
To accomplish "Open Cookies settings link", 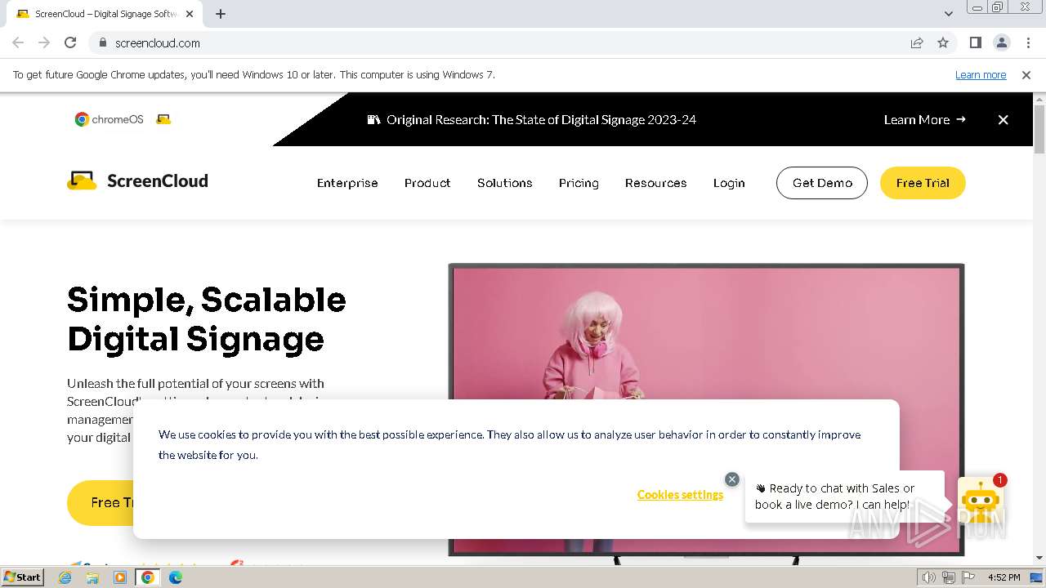I will (680, 495).
